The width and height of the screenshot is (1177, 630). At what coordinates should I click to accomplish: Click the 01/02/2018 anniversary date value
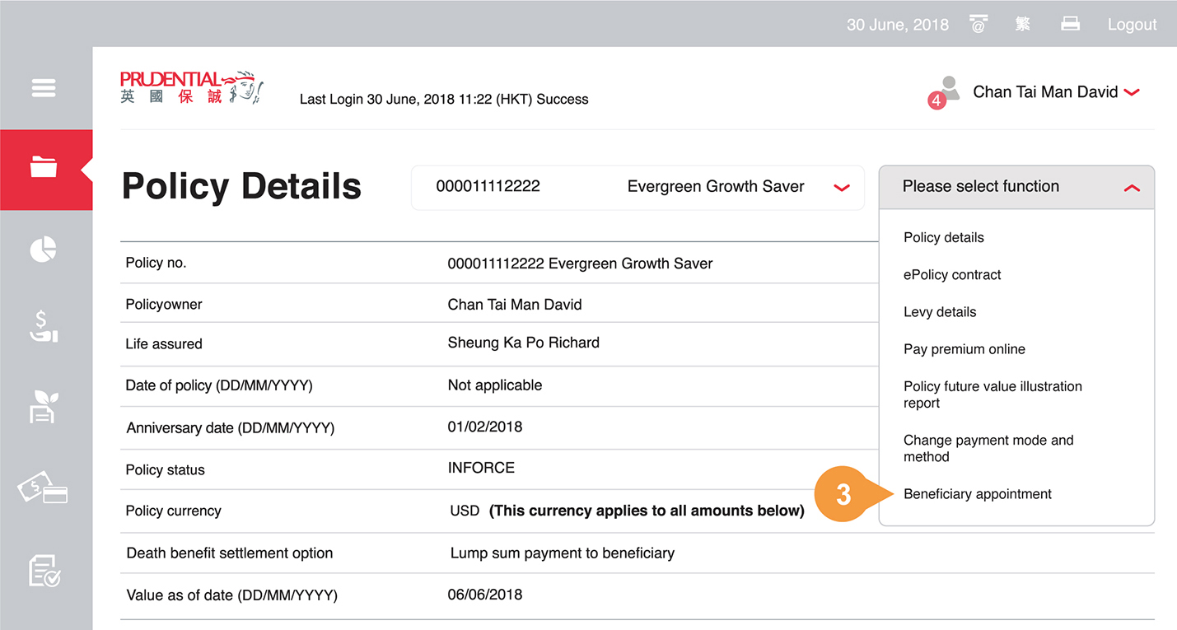(485, 427)
